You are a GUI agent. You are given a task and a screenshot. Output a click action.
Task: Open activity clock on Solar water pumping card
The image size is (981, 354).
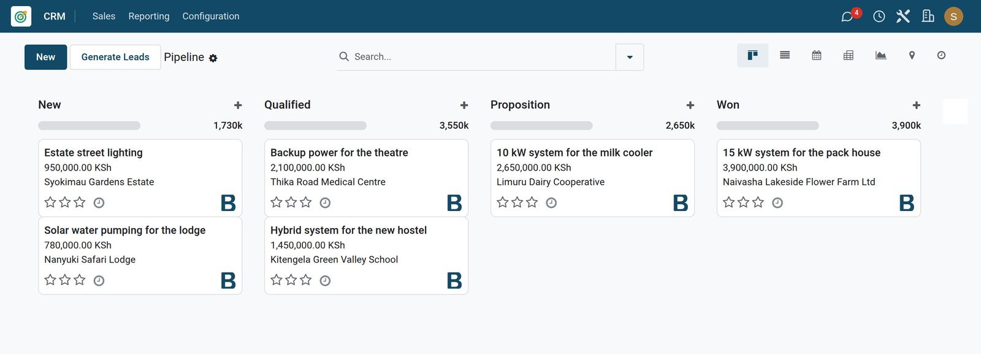99,281
